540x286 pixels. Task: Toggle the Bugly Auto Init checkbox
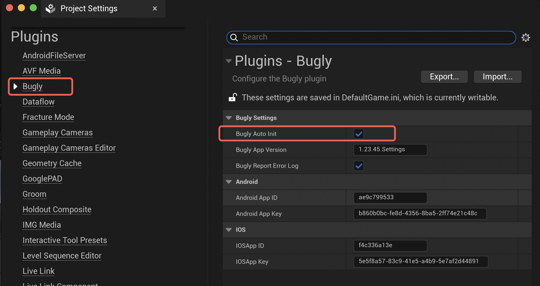[x=359, y=134]
